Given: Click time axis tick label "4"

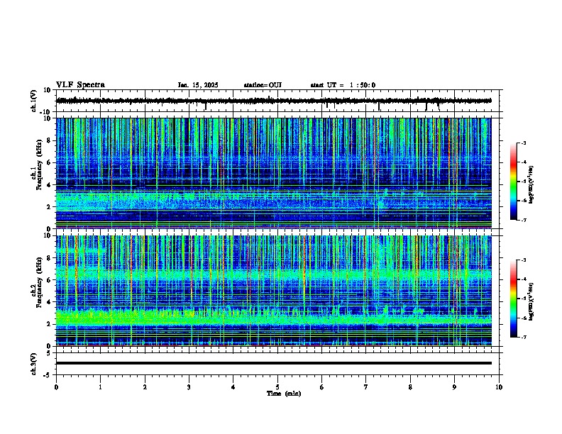Looking at the screenshot, I should point(233,387).
